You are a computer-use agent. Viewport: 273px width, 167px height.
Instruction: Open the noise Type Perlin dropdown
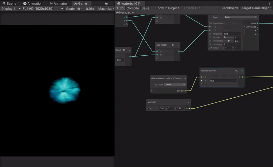(241, 17)
